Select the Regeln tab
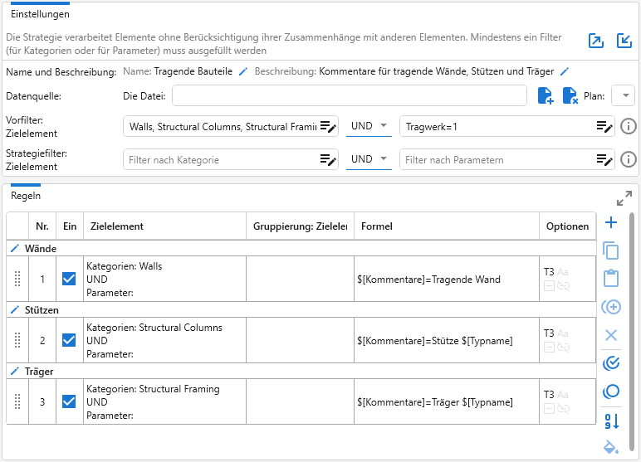Image resolution: width=641 pixels, height=462 pixels. (26, 196)
